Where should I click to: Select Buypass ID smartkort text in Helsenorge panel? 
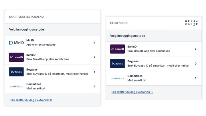pyautogui.click(x=158, y=66)
